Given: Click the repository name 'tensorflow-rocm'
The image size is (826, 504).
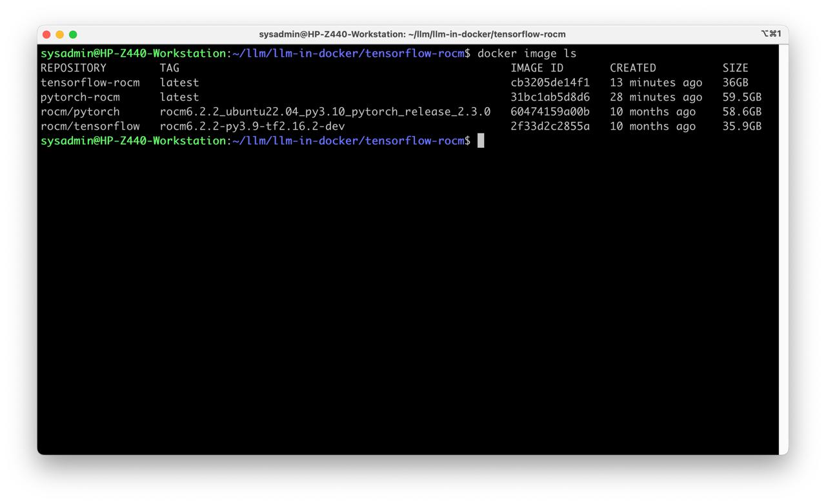Looking at the screenshot, I should tap(90, 83).
